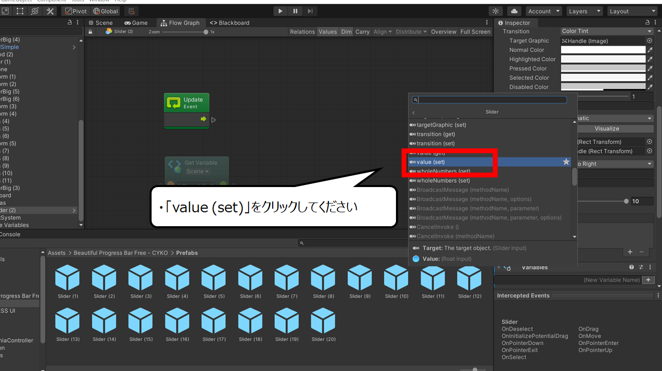Open Hierarchy panel options menu

(x=77, y=23)
